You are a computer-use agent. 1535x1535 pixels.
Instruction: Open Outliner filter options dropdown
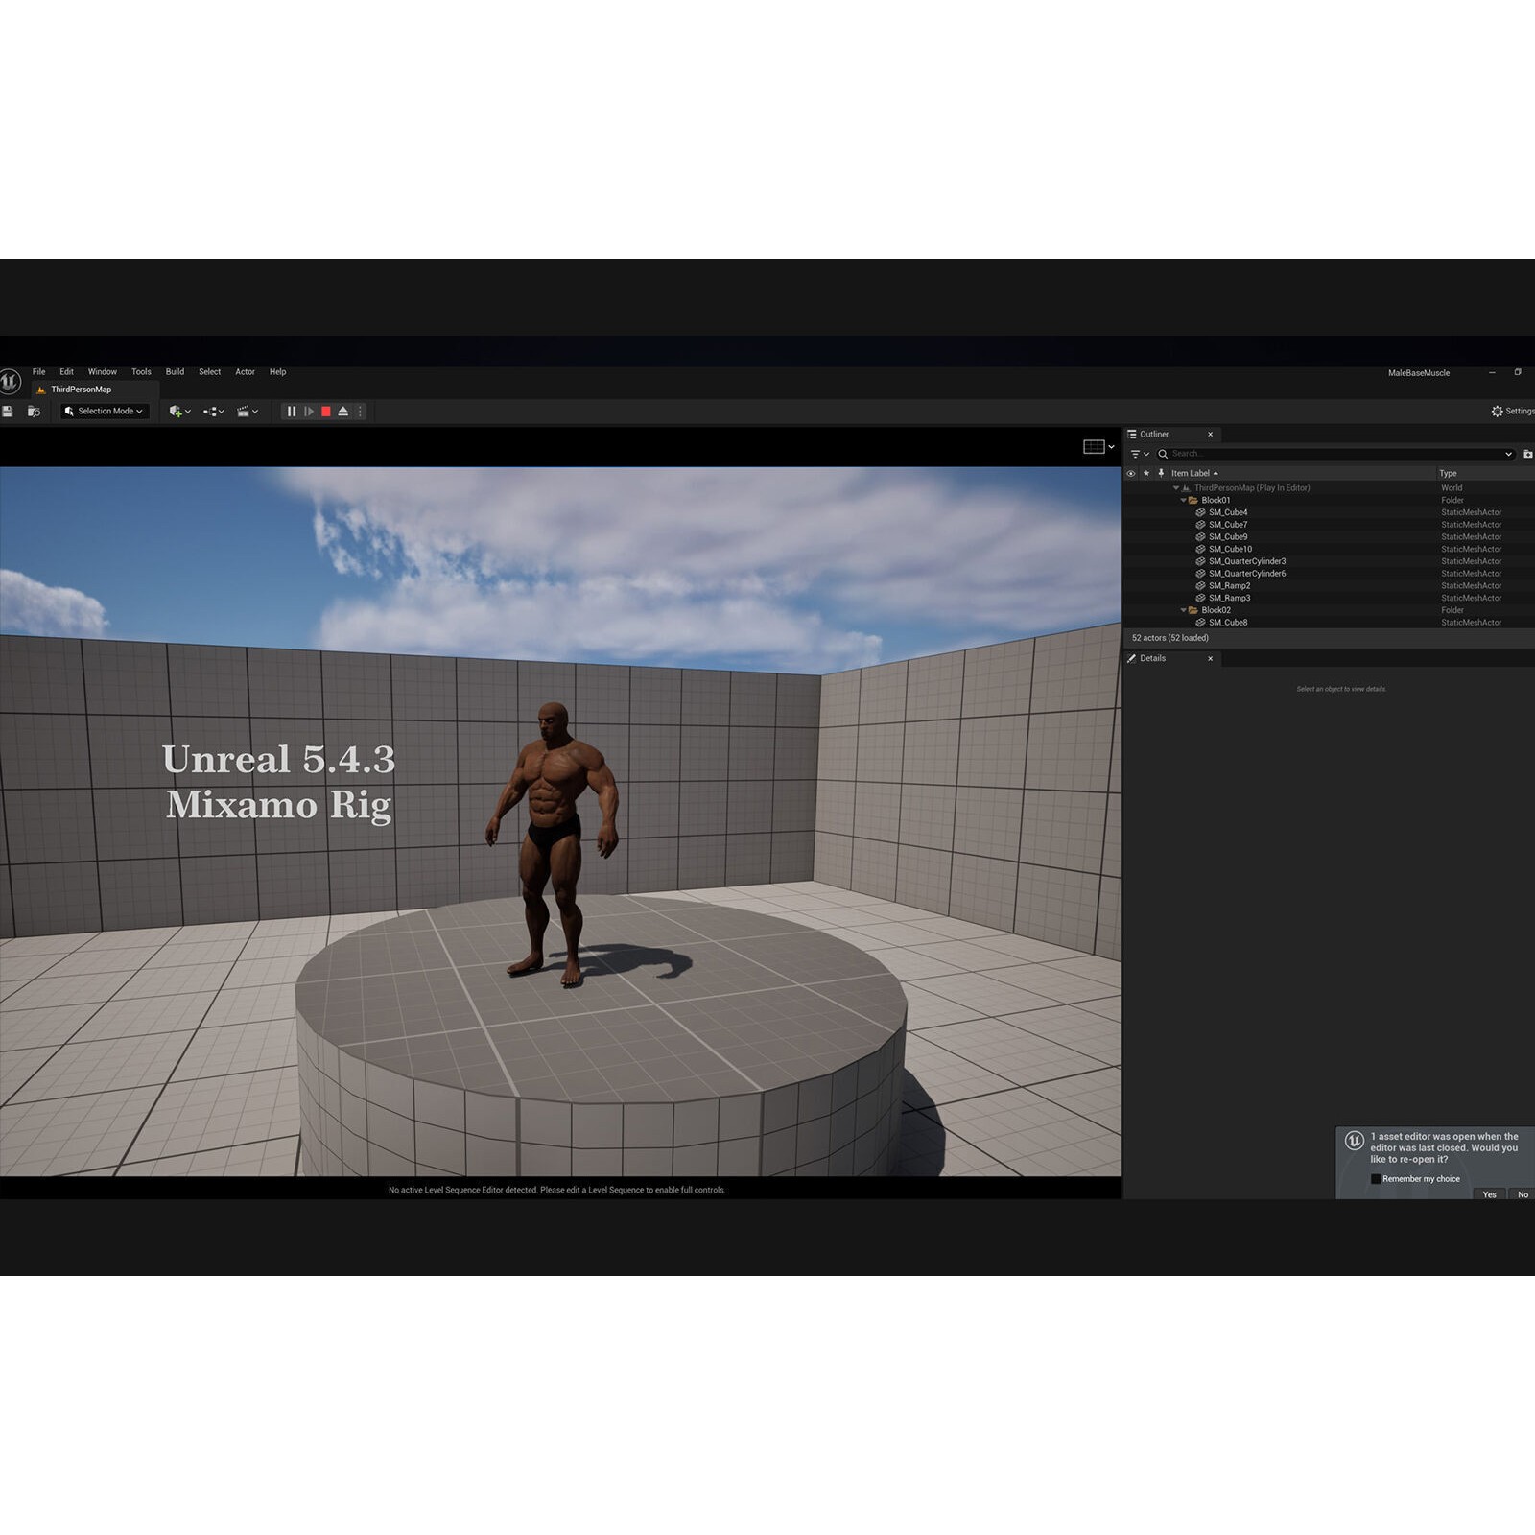coord(1140,454)
